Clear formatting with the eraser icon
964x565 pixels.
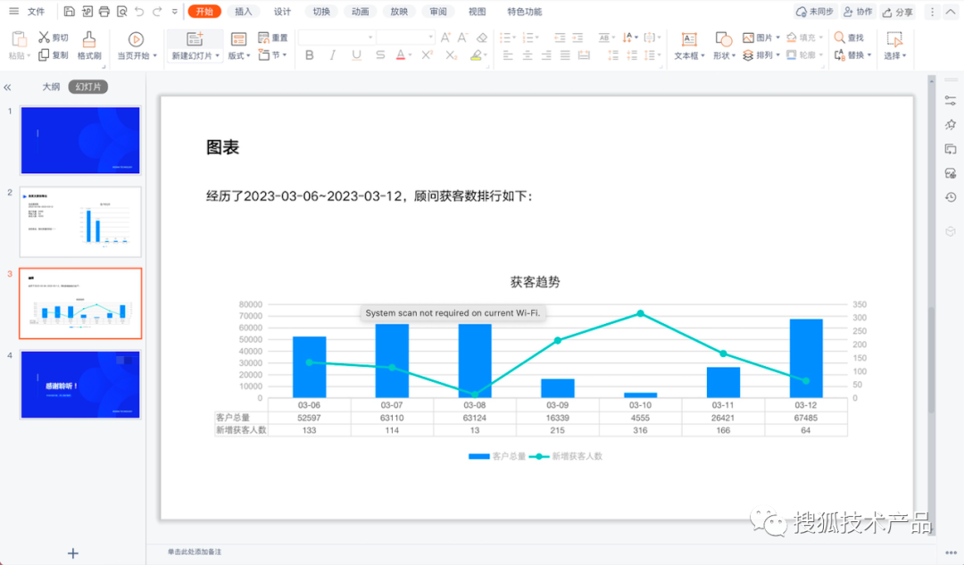pos(482,37)
